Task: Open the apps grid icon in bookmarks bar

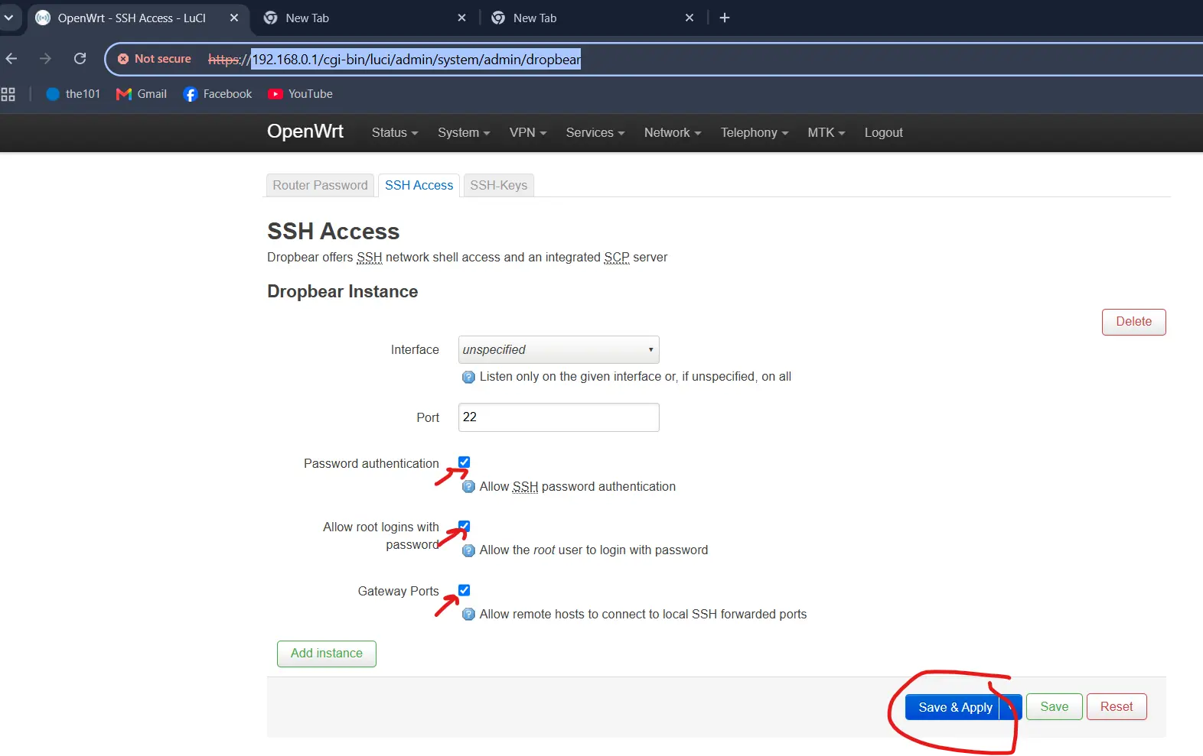Action: 8,94
